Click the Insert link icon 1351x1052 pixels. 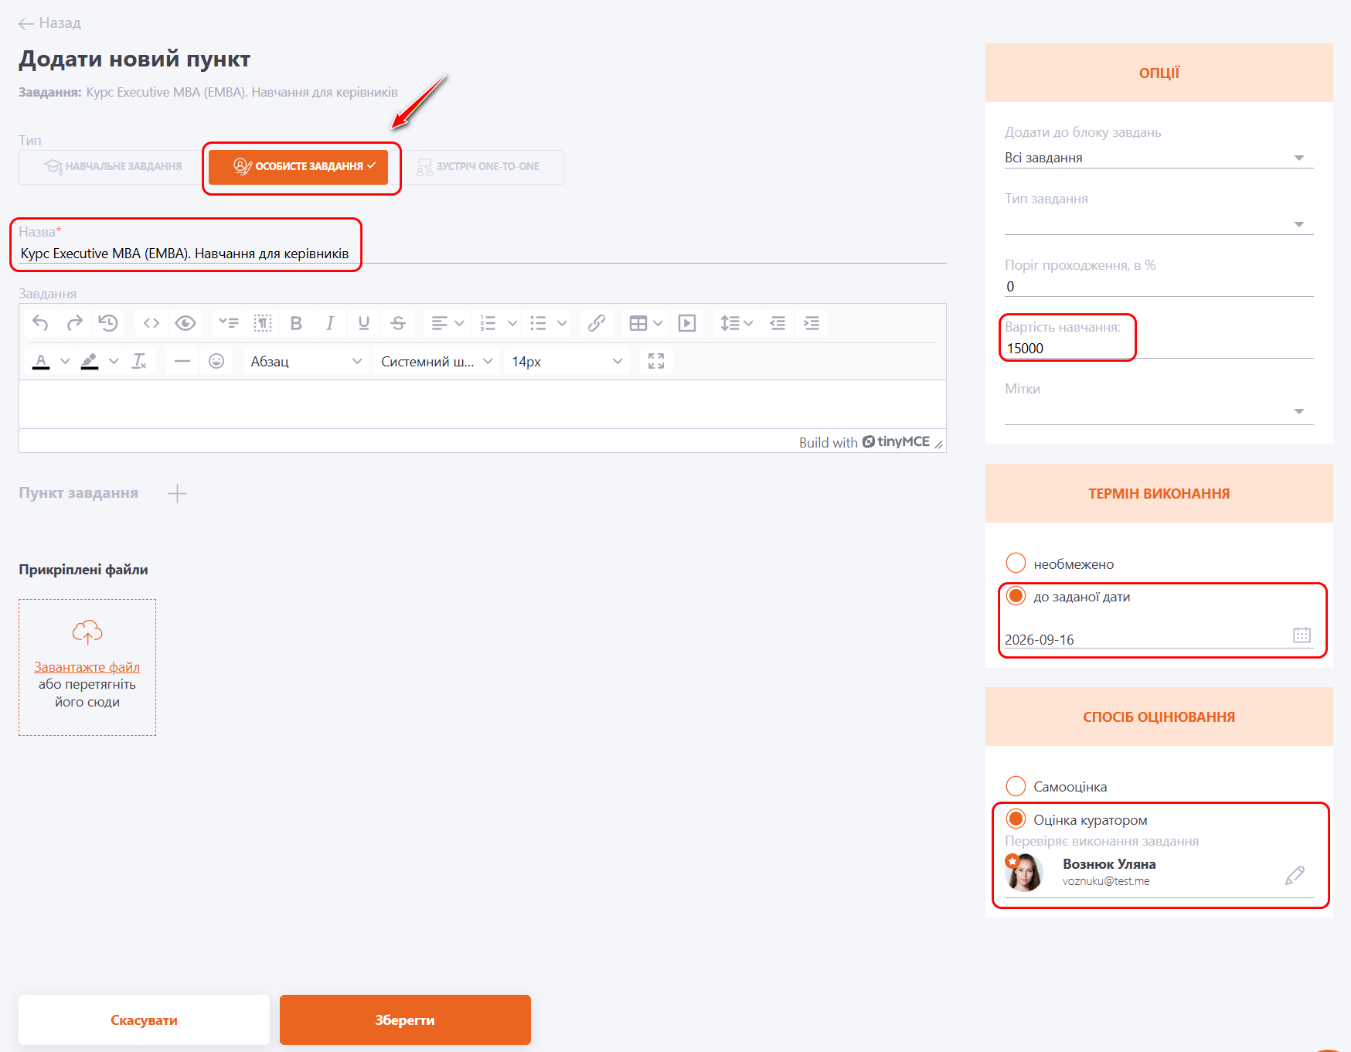(x=596, y=323)
